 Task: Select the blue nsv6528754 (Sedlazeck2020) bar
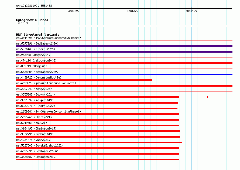pyautogui.click(x=124, y=74)
